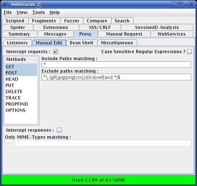
Task: Go to the Manual Request tab
Action: [124, 34]
